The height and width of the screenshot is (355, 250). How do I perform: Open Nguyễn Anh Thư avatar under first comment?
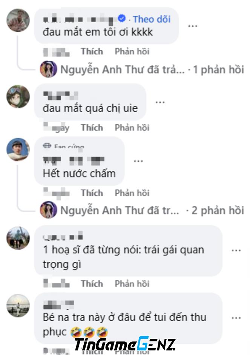[48, 69]
